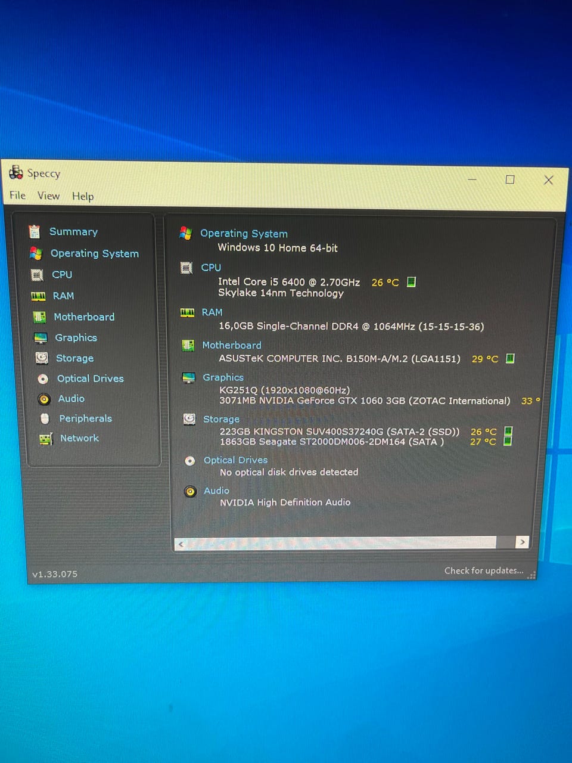Screen dimensions: 572x763
Task: Click the 16,0GB Single-Channel DDR4 text
Action: pyautogui.click(x=352, y=327)
